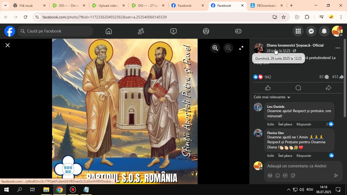Open the taskbar volume control
The image size is (347, 195).
coord(302,190)
